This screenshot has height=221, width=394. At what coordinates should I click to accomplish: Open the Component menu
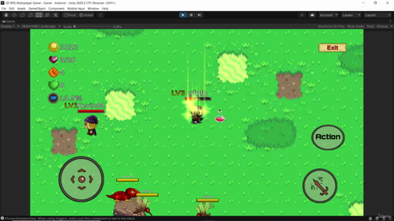point(56,9)
